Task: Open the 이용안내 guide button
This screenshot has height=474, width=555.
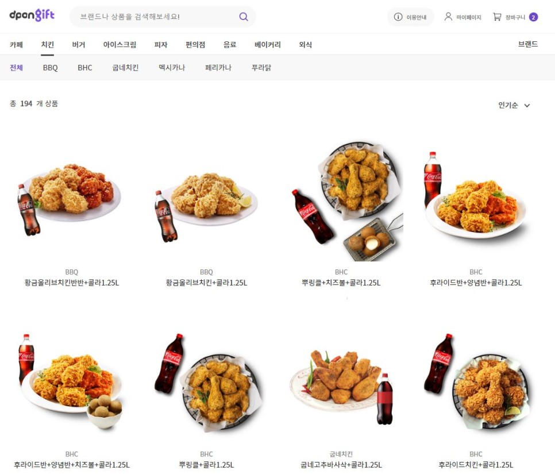Action: pyautogui.click(x=411, y=17)
